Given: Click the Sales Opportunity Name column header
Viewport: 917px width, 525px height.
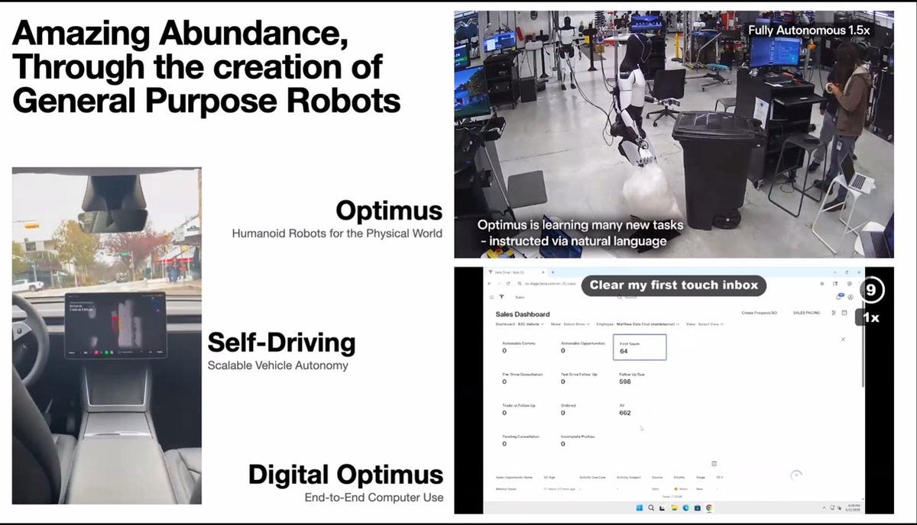Looking at the screenshot, I should pos(514,478).
